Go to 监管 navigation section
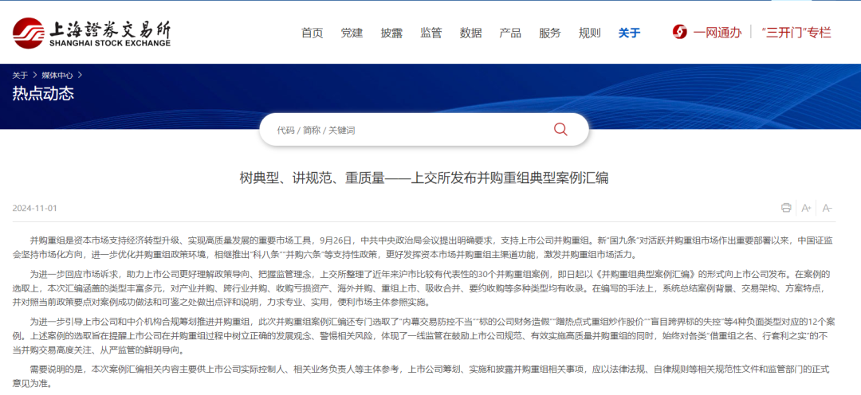 [431, 33]
